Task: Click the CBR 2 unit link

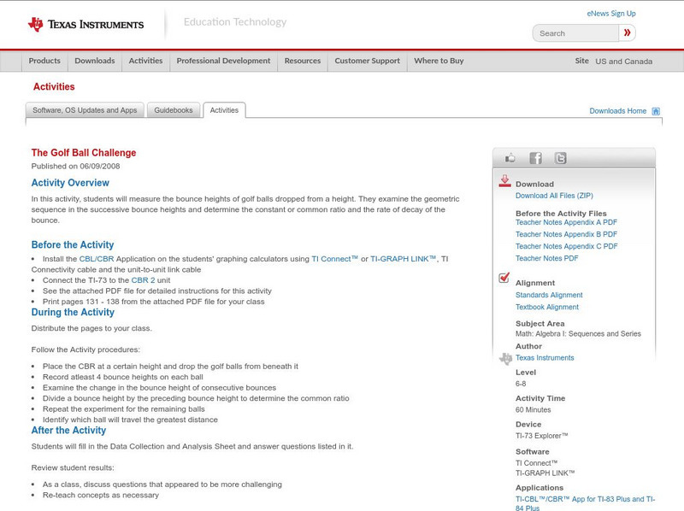Action: point(143,280)
